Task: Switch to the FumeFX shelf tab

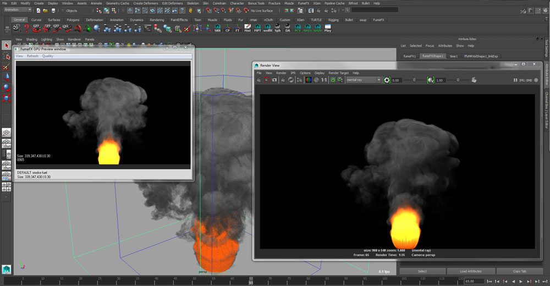Action: tap(378, 20)
